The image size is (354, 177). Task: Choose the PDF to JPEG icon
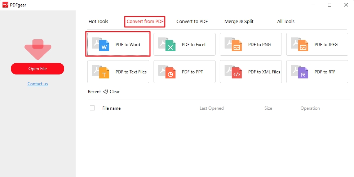[x=300, y=44]
